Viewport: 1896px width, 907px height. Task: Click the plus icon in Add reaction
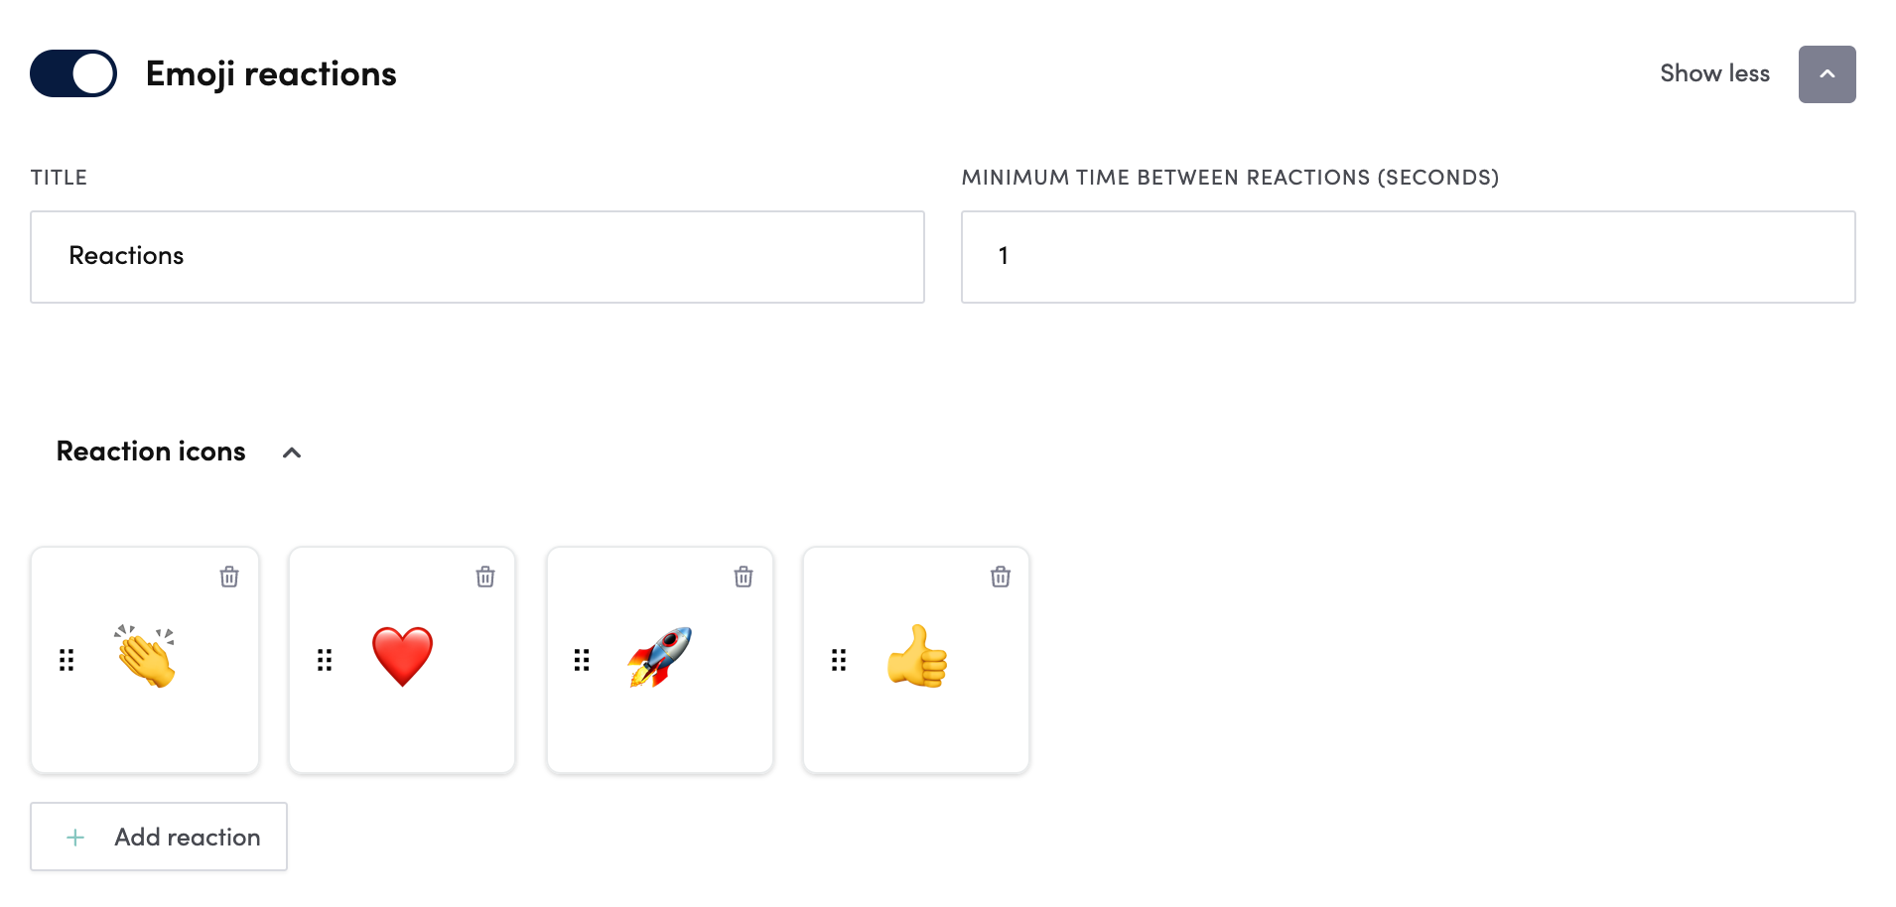(75, 838)
